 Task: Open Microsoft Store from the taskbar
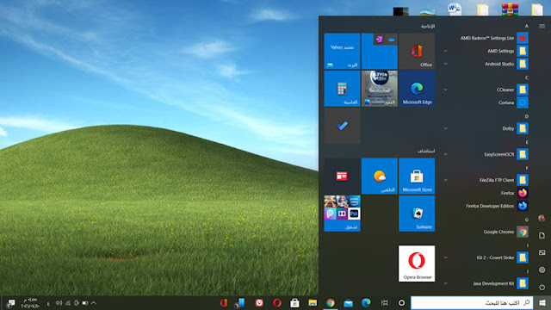click(294, 302)
